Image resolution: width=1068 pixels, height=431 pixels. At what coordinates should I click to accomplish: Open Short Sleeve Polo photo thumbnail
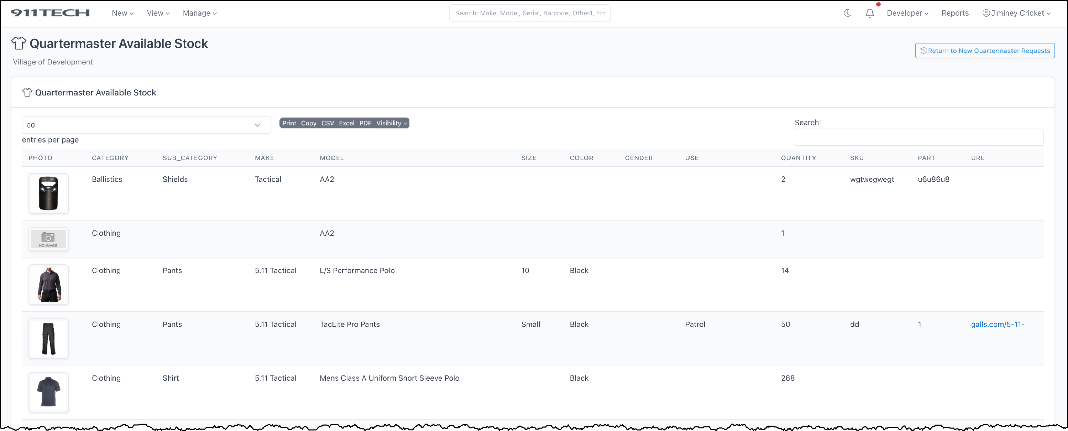coord(48,392)
